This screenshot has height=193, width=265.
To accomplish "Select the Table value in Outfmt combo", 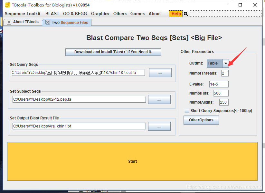I will (215, 63).
